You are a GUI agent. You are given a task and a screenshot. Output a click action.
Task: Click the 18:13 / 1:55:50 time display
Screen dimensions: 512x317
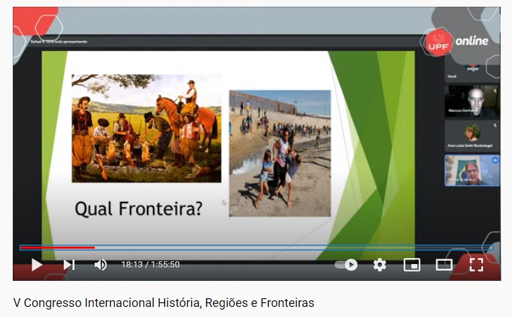[x=150, y=265]
